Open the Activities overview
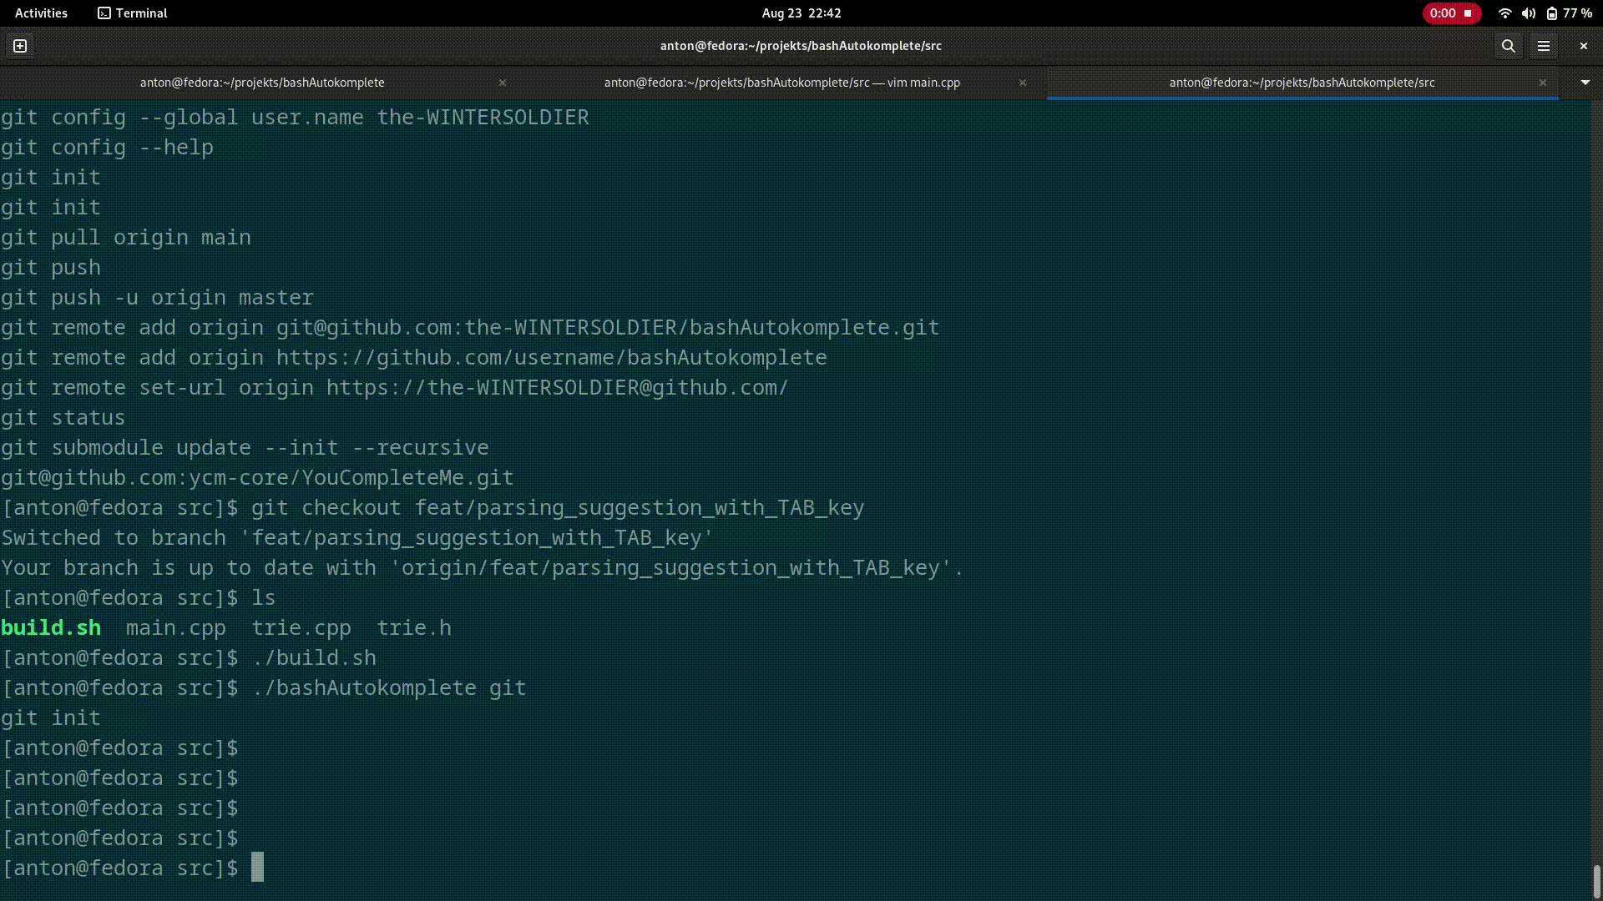The height and width of the screenshot is (901, 1603). point(41,13)
